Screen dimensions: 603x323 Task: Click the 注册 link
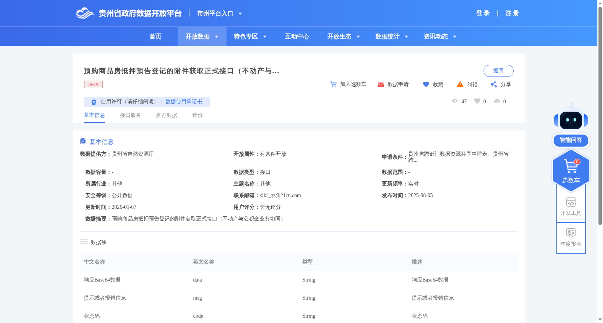pyautogui.click(x=512, y=13)
